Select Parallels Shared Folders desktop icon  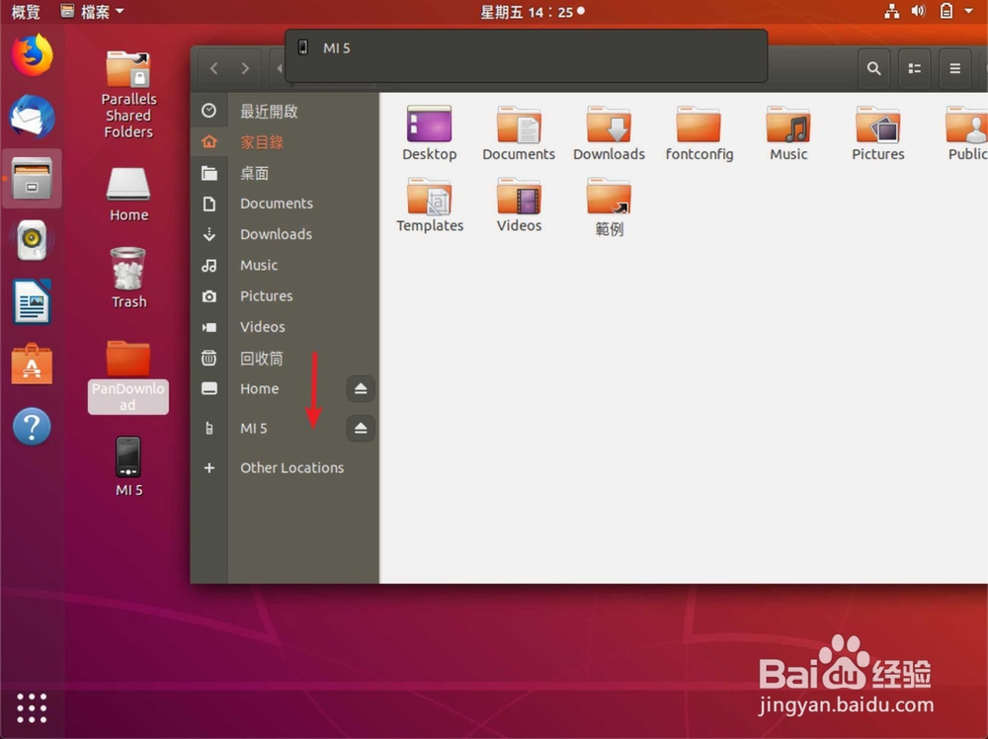128,95
